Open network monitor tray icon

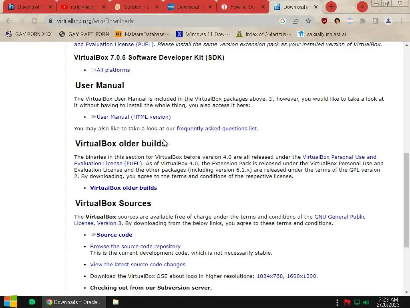(357, 302)
